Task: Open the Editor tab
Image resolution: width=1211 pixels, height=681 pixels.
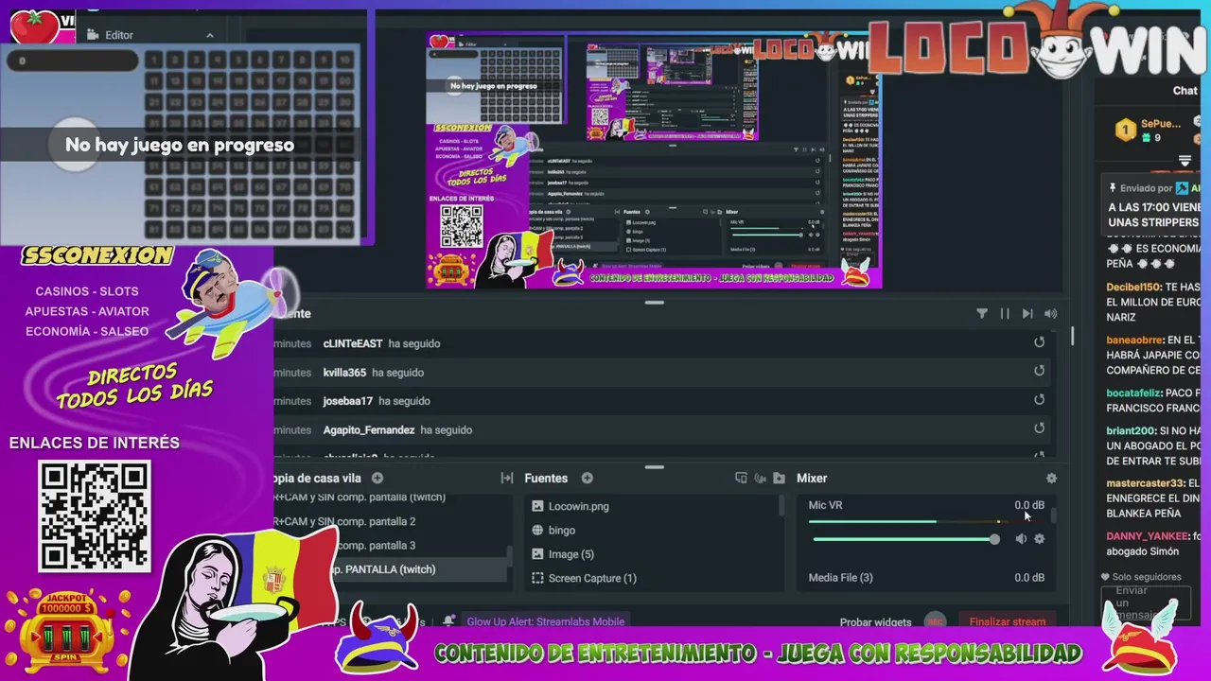Action: pos(119,35)
